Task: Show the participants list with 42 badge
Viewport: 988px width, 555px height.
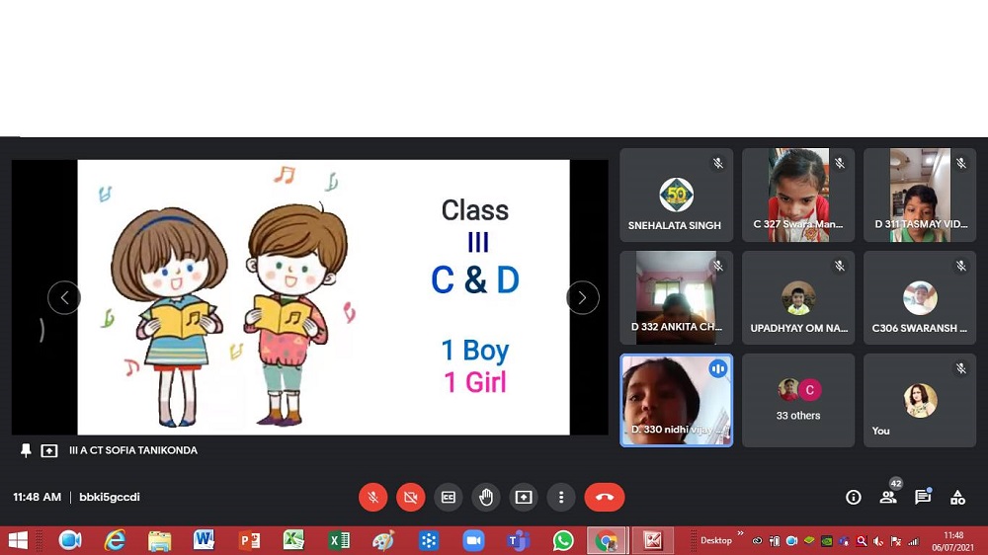Action: click(x=888, y=498)
